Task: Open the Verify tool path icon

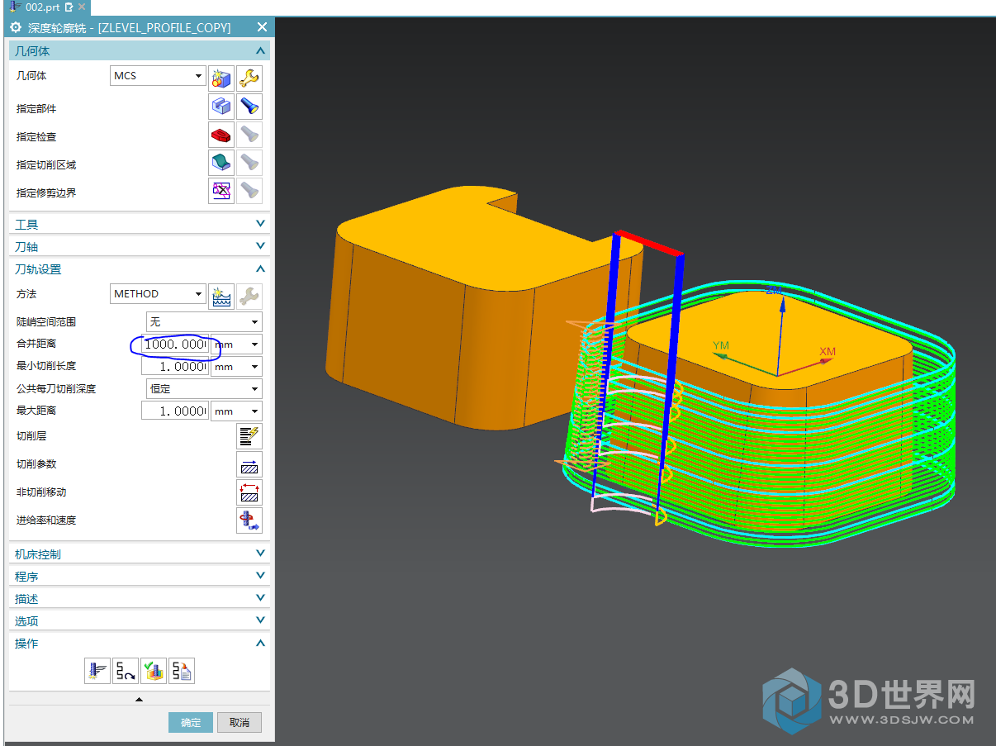Action: tap(154, 671)
